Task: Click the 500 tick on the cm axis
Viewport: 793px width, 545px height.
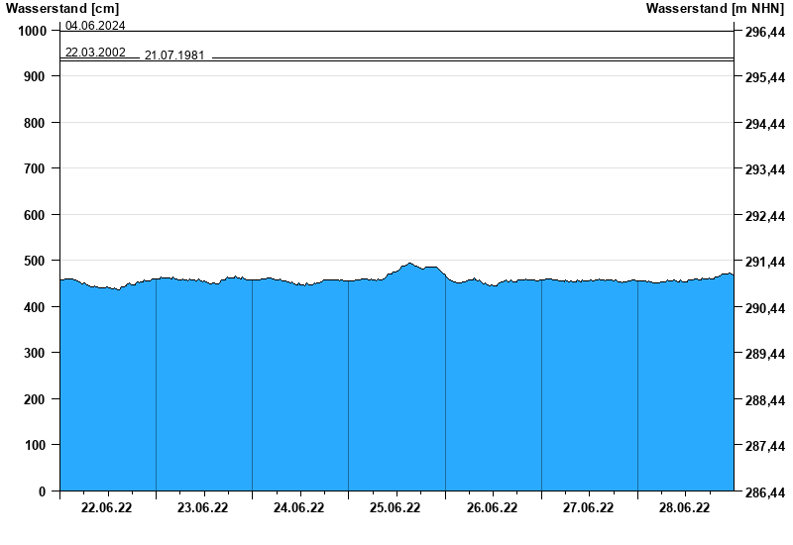Action: click(36, 261)
